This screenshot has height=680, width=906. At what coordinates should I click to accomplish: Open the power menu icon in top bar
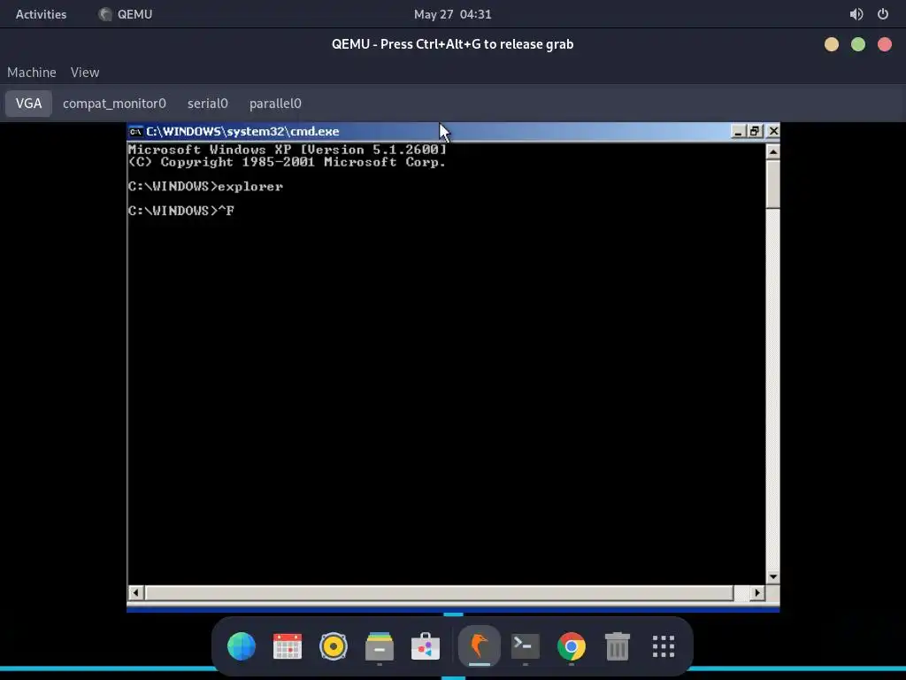coord(883,14)
